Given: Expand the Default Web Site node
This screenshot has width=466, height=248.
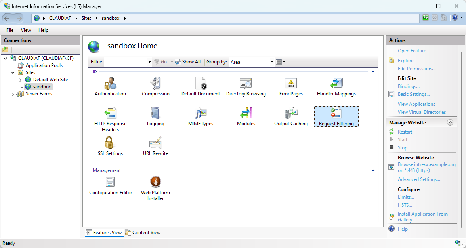Looking at the screenshot, I should [x=21, y=80].
